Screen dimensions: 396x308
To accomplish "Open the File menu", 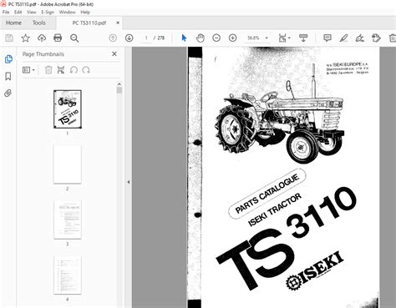I will click(x=6, y=13).
